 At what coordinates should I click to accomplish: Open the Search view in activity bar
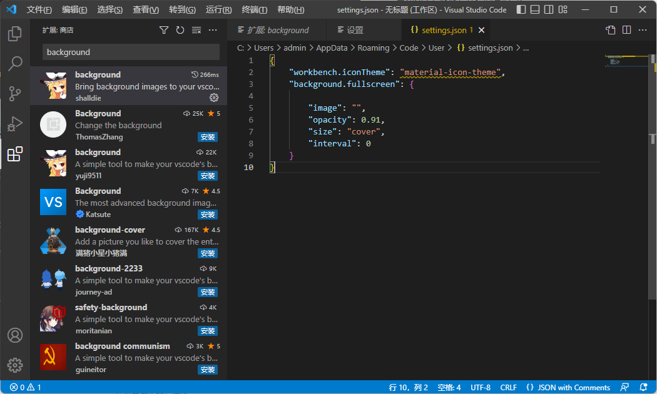(x=14, y=64)
